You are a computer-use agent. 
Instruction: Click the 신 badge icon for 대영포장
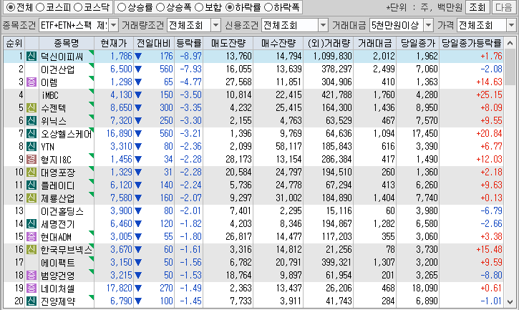[x=31, y=173]
